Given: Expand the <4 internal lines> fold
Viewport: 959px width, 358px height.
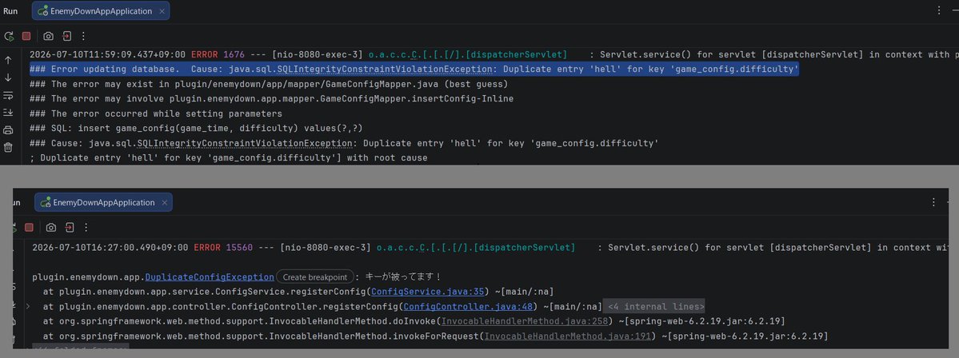Looking at the screenshot, I should [656, 307].
